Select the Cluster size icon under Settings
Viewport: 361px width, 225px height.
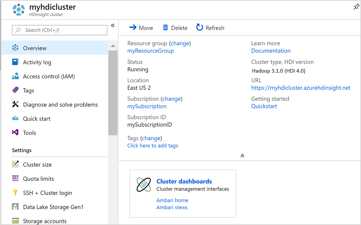point(15,164)
